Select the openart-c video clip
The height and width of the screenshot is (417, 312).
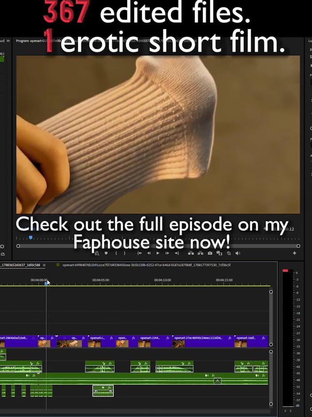click(101, 341)
